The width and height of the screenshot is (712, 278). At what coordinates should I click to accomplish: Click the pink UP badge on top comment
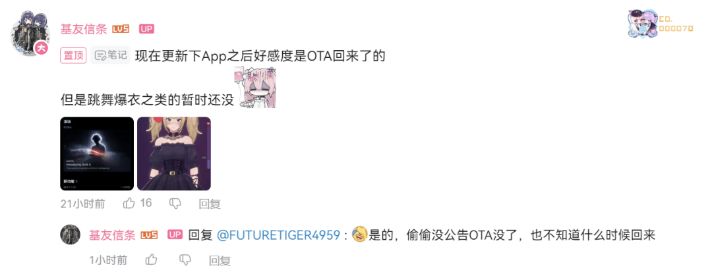coord(146,29)
